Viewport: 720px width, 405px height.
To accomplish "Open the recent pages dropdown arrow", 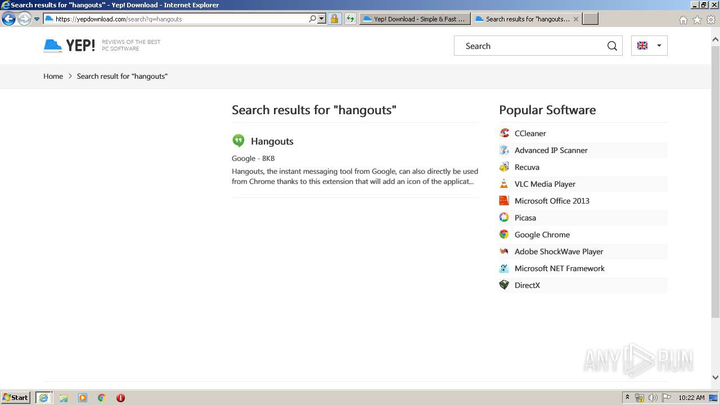I will (x=37, y=19).
